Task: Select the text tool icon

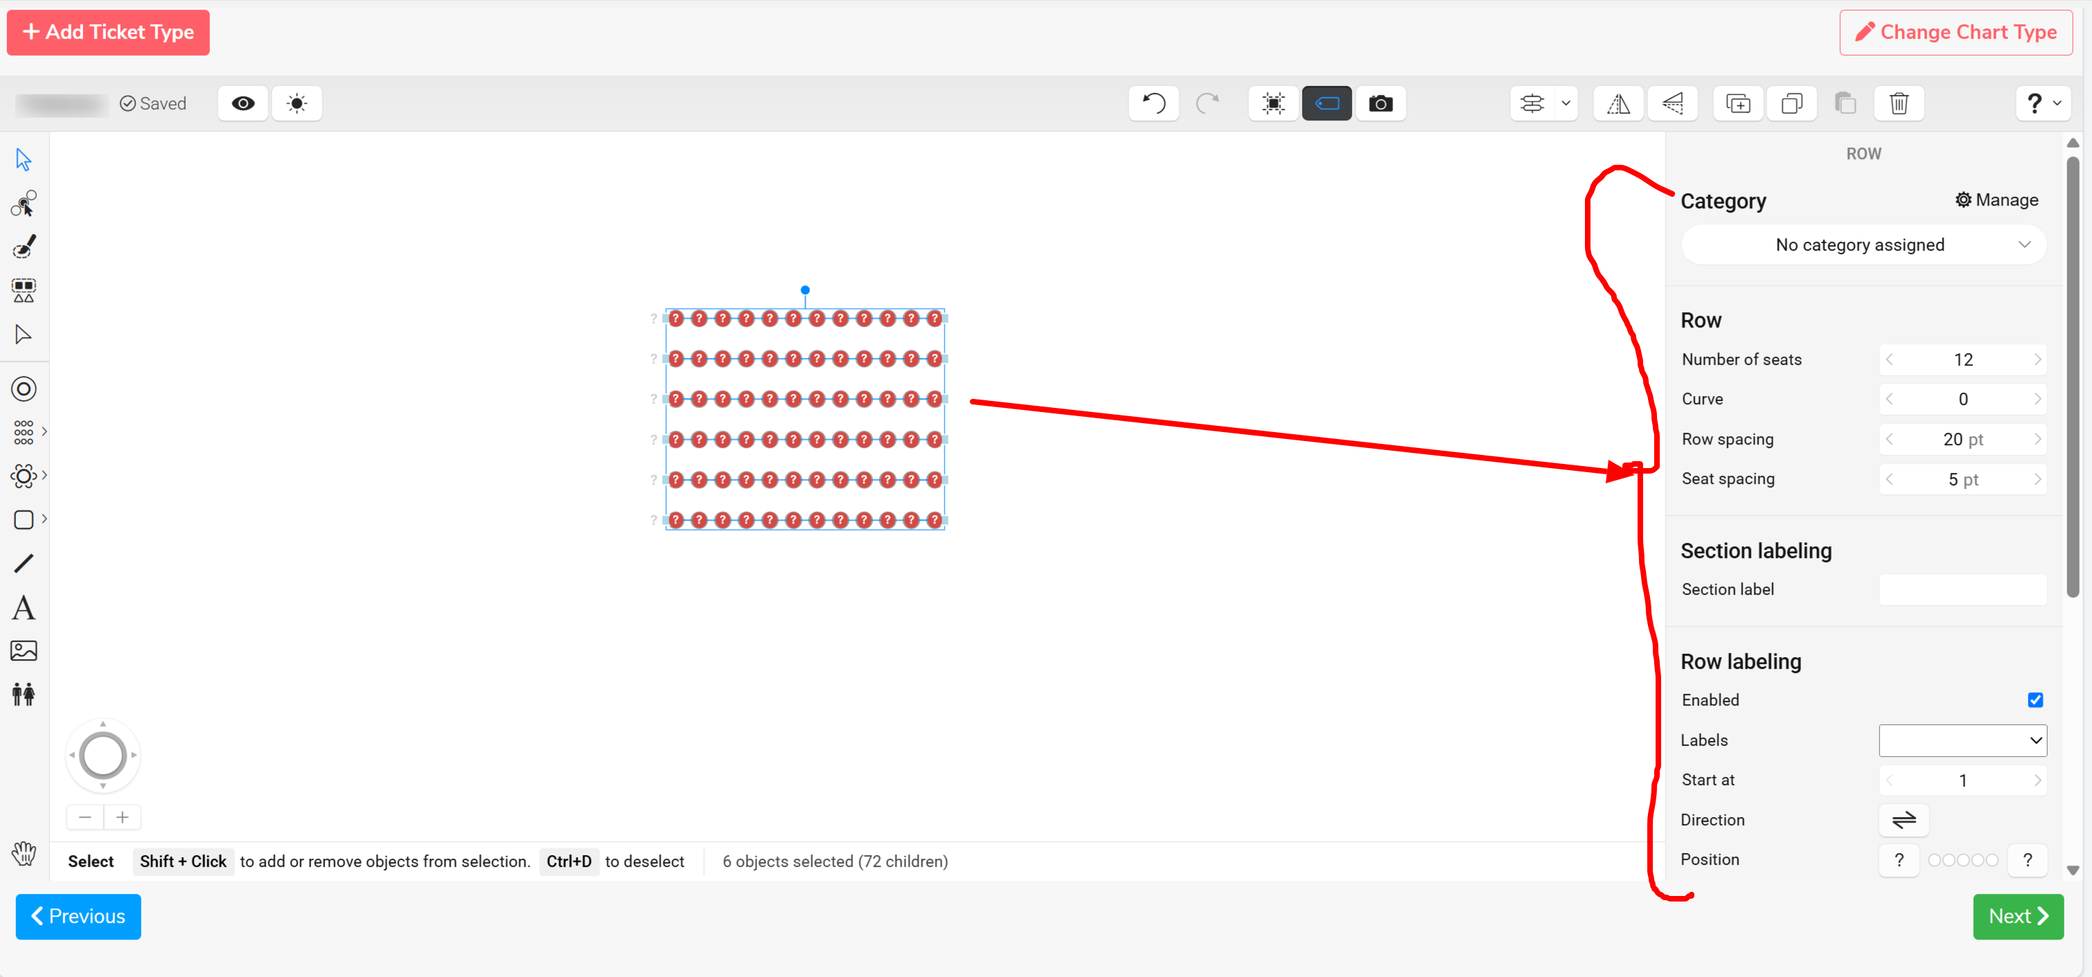Action: [24, 608]
